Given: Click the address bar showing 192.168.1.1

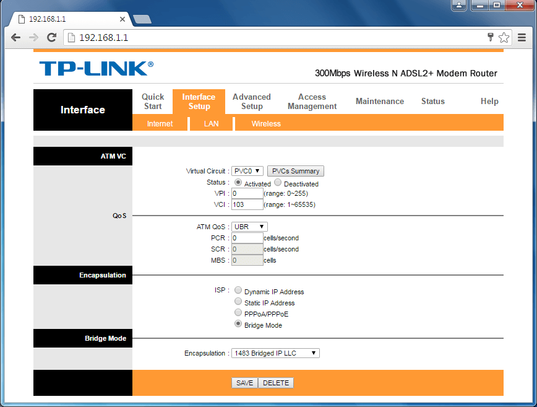Looking at the screenshot, I should pyautogui.click(x=274, y=37).
